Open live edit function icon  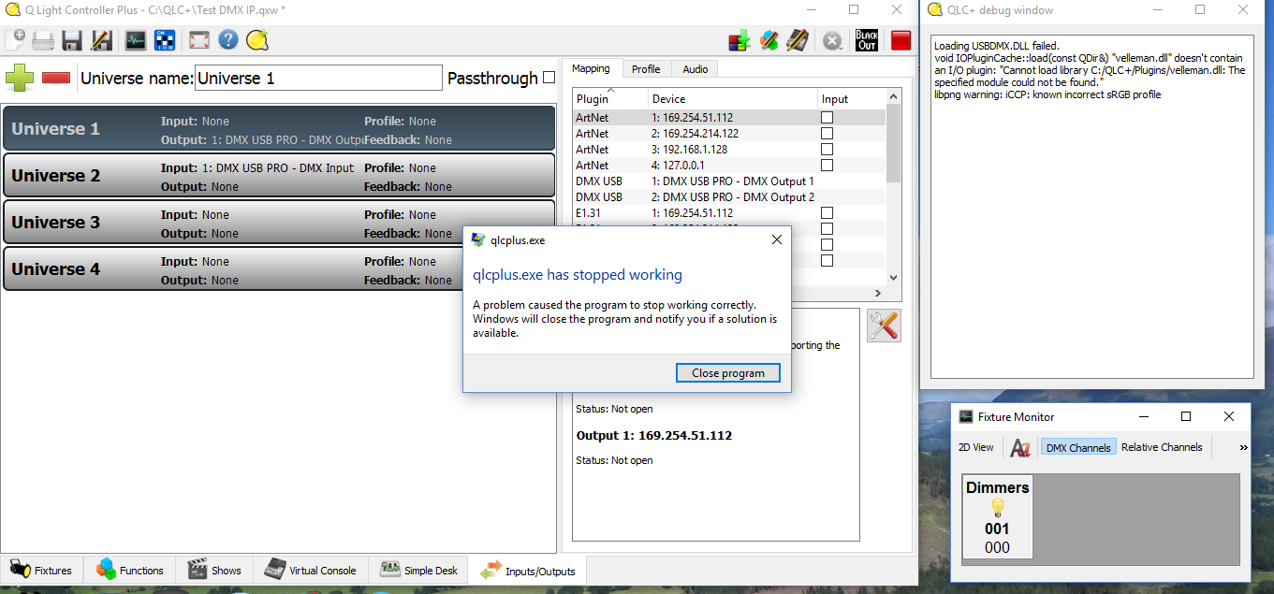pyautogui.click(x=769, y=40)
